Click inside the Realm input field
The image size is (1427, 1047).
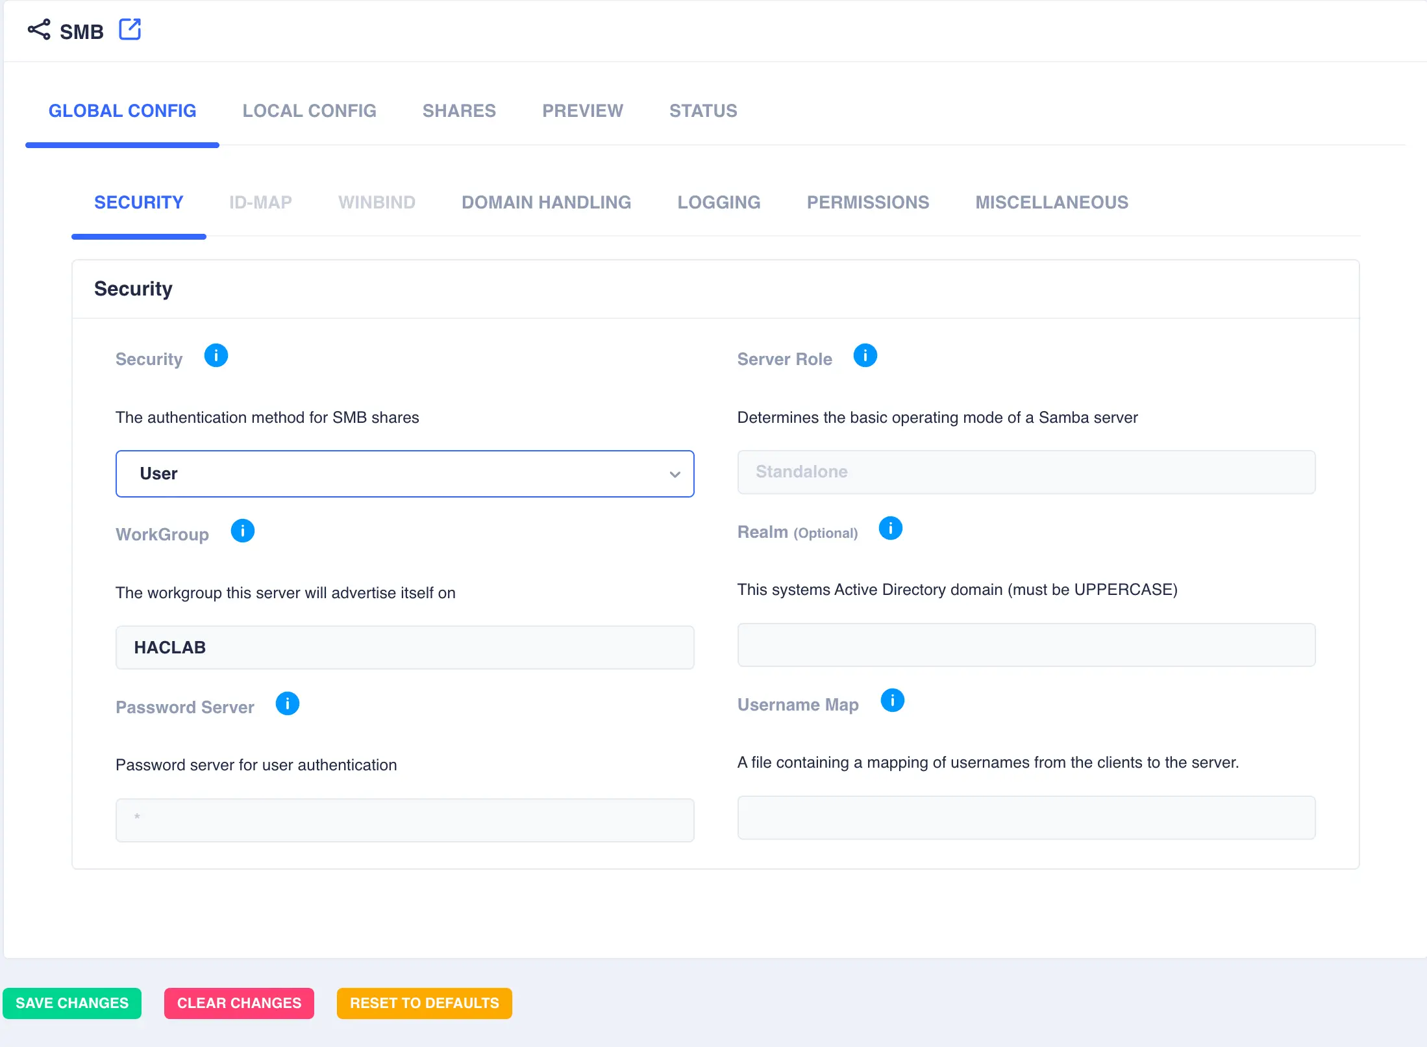[x=1026, y=645]
